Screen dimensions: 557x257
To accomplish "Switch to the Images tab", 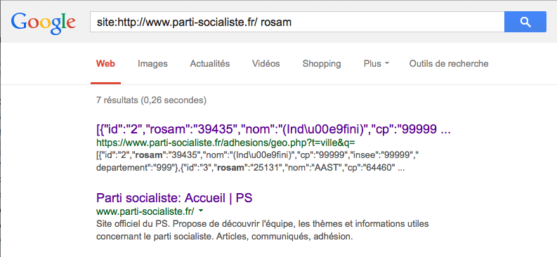I will pyautogui.click(x=152, y=64).
